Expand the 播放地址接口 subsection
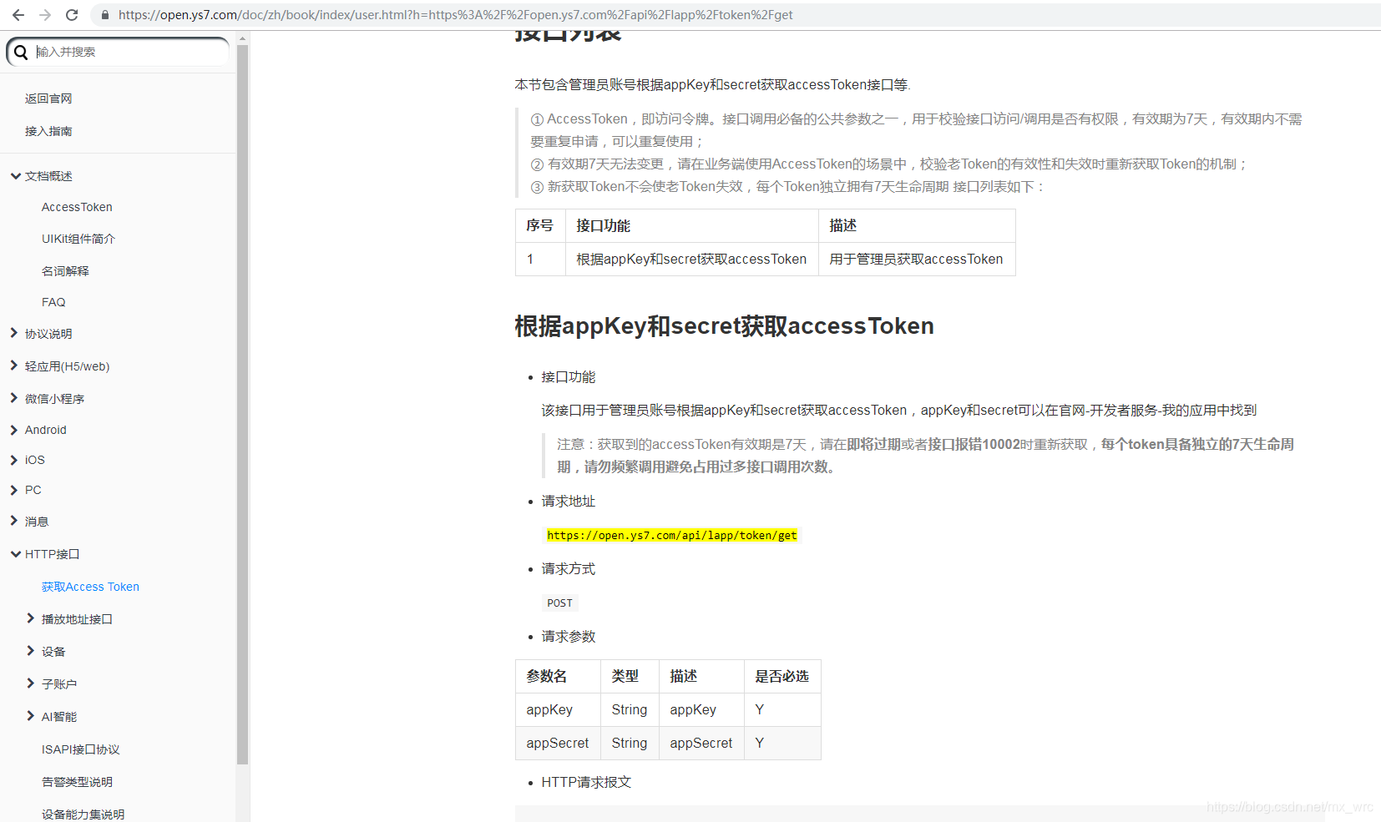 pyautogui.click(x=77, y=618)
